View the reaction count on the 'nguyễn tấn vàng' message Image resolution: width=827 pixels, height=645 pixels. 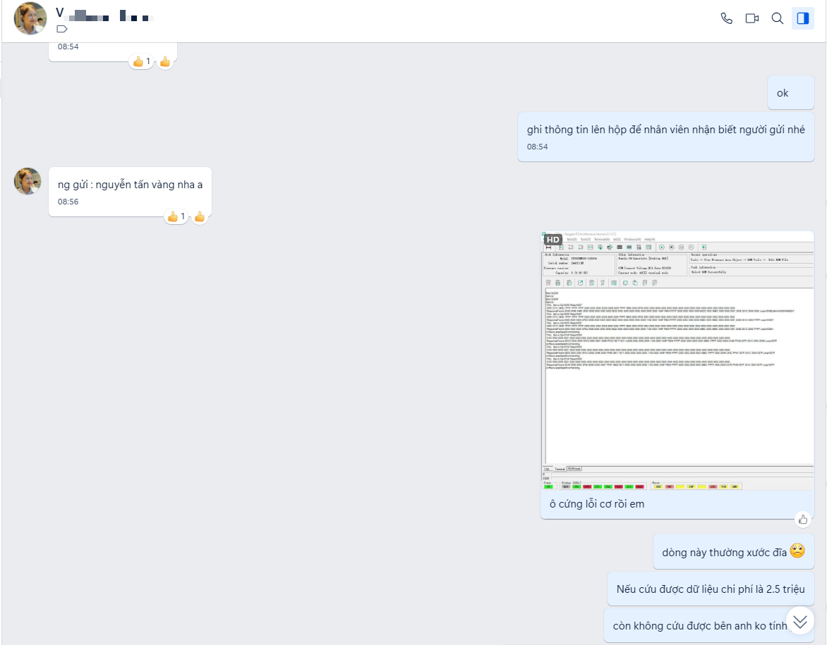(176, 216)
